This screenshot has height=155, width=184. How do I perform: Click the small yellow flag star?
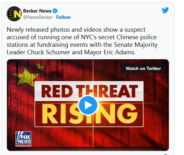(x=40, y=67)
